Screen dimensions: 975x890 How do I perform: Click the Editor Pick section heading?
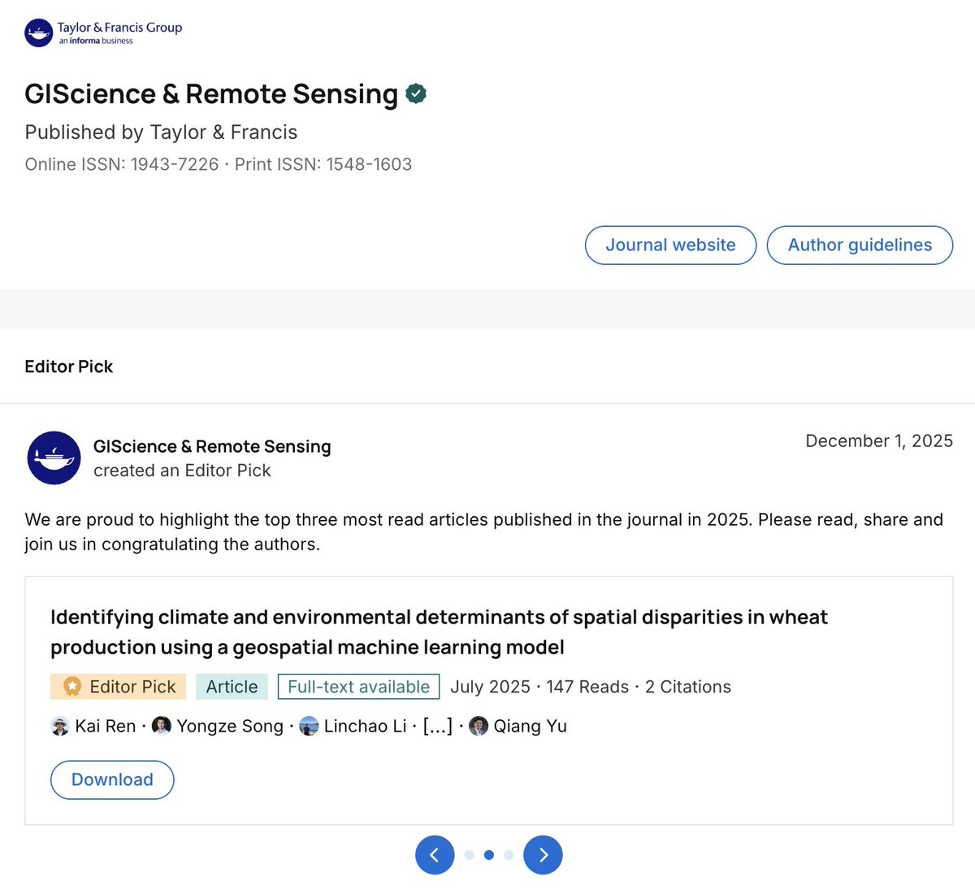coord(69,367)
